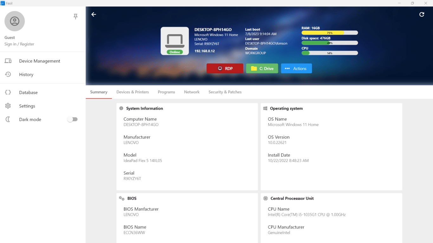Click the Central Processor Unit chip icon
The width and height of the screenshot is (433, 243).
pos(266,198)
